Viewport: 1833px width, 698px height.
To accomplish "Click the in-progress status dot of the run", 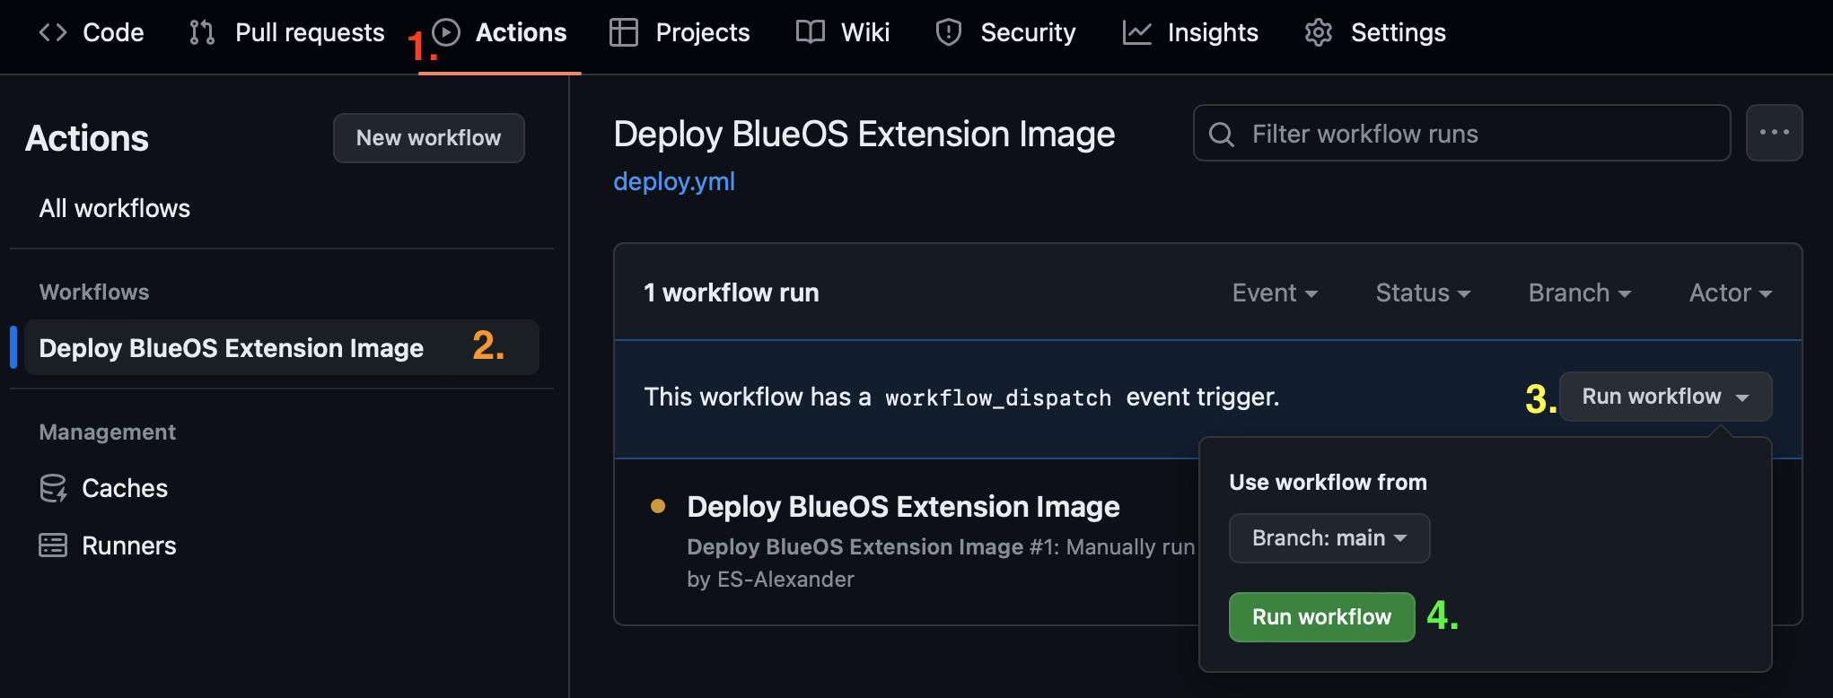I will [x=658, y=506].
